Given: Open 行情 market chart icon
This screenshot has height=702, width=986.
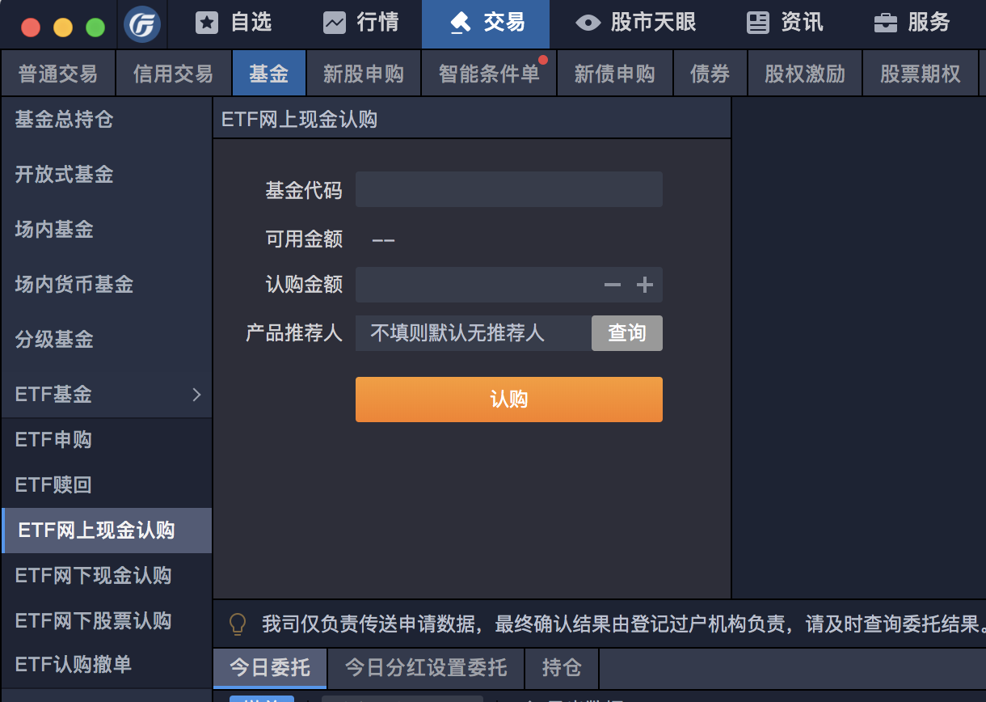Looking at the screenshot, I should (334, 23).
